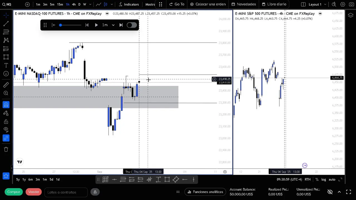
Task: Open Funciones analíticas
Action: [205, 192]
